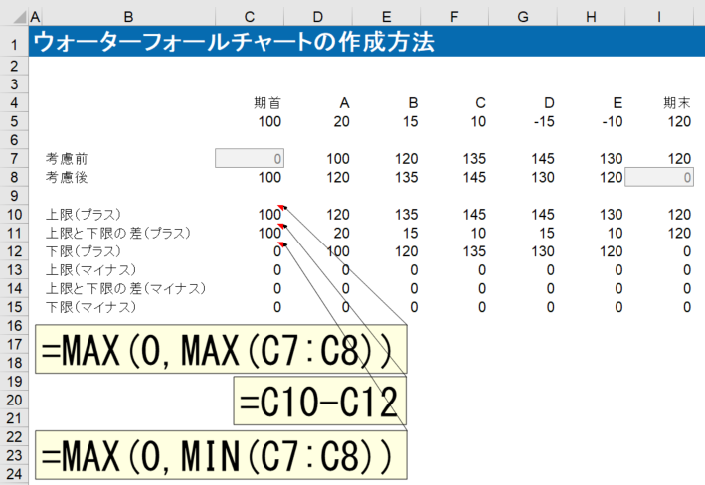Viewport: 705px width, 485px height.
Task: Select the =MAX(0,MAX(C7:C8)) comment box
Action: click(221, 349)
